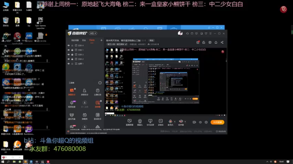Toggle visibility of 文本 2 layer
The image size is (293, 164).
(68, 59)
